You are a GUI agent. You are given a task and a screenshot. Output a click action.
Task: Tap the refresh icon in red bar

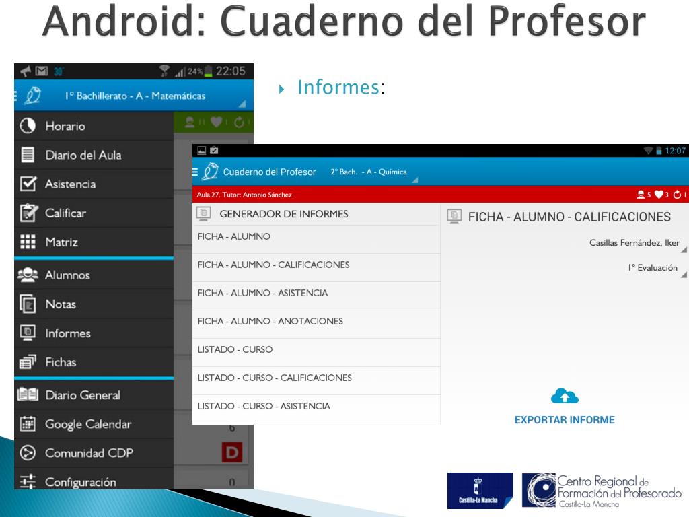pyautogui.click(x=677, y=195)
